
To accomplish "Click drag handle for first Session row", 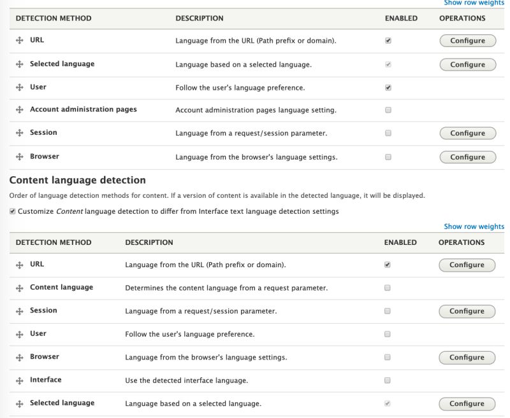I will (20, 134).
